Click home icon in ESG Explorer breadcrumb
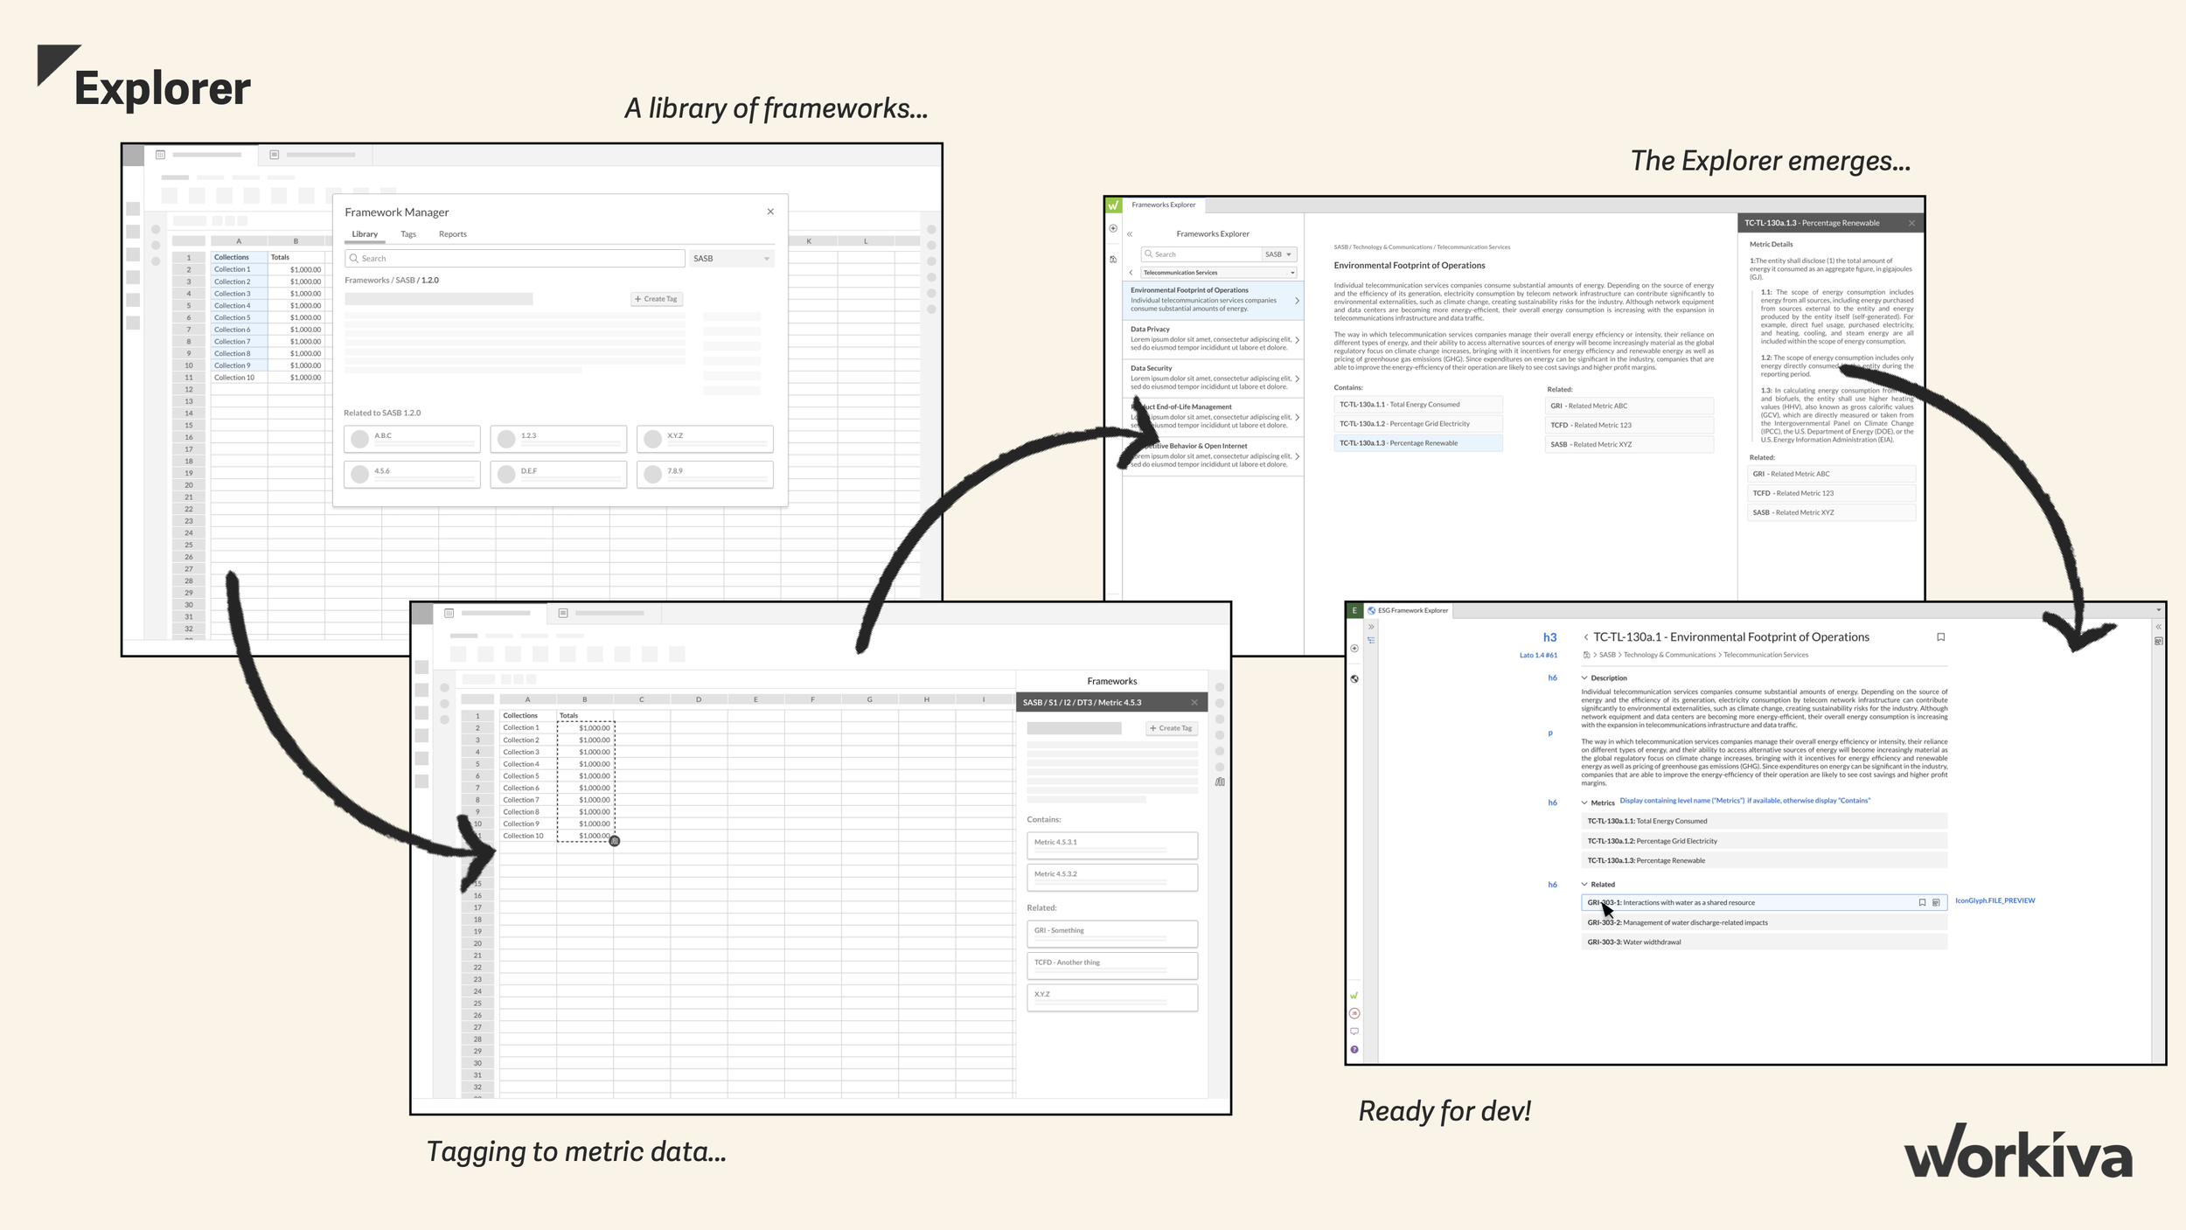Image resolution: width=2186 pixels, height=1230 pixels. click(x=1586, y=655)
